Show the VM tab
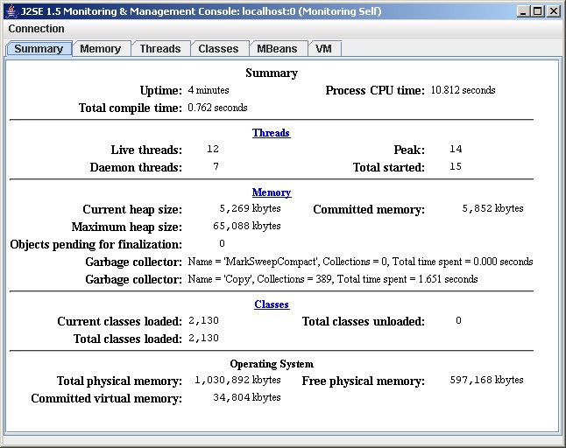Image resolution: width=566 pixels, height=448 pixels. pyautogui.click(x=323, y=49)
